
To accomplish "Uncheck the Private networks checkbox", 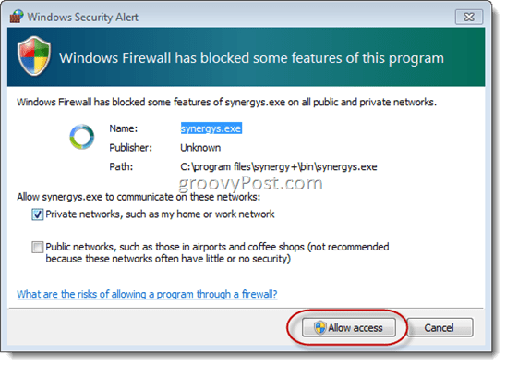I will pos(38,214).
